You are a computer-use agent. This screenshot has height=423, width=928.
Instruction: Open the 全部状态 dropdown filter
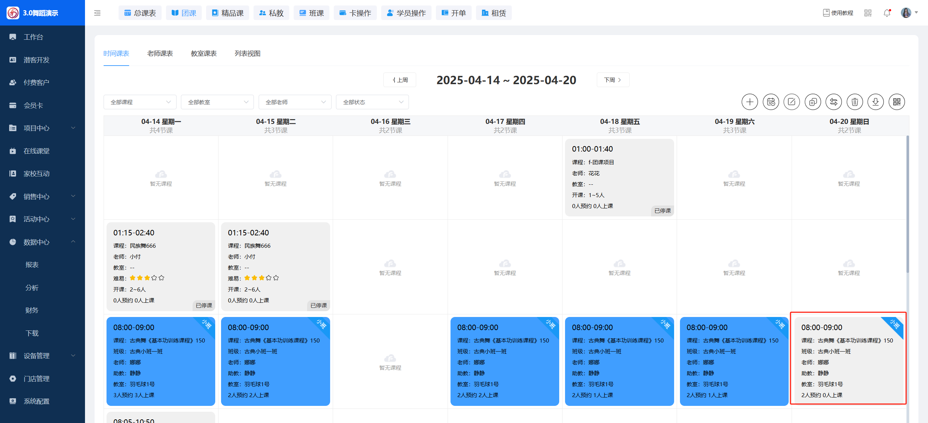point(372,102)
